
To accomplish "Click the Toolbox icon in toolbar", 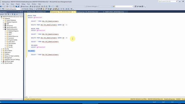I will click(140, 6).
